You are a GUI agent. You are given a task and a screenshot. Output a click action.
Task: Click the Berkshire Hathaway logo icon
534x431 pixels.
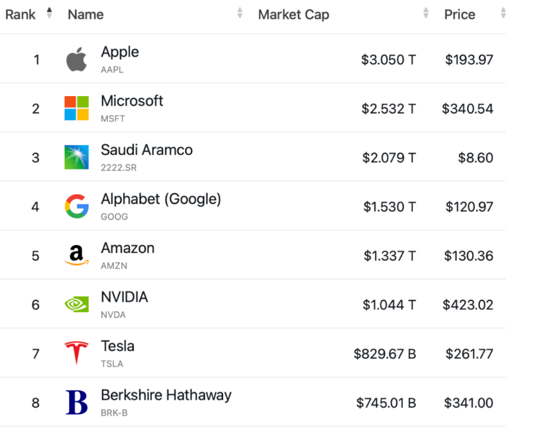click(x=77, y=403)
